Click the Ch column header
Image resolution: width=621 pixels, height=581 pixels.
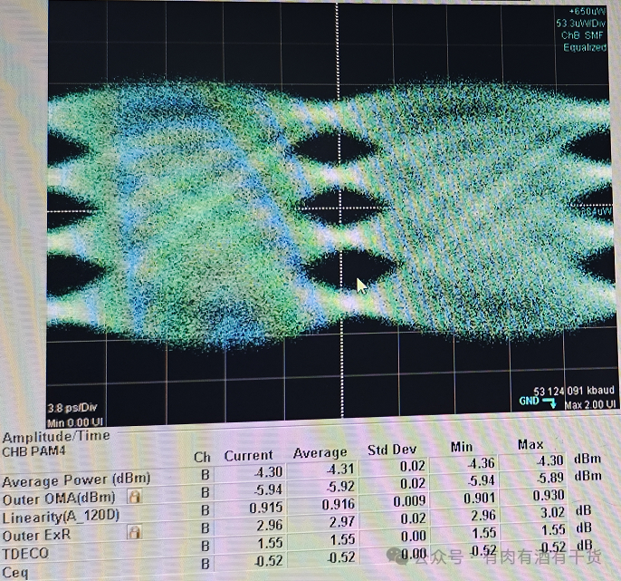coord(202,457)
